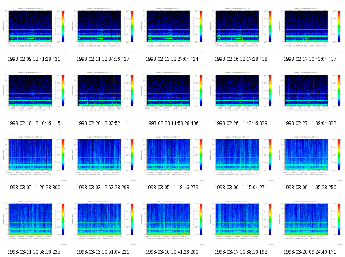
Task: Click the caption text 1993-03-20 09:24:40.171
Action: coord(310,252)
